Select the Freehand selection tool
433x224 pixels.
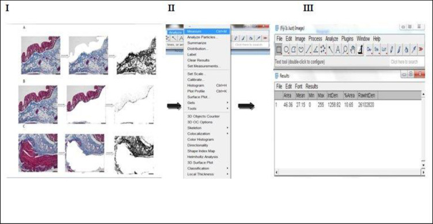click(x=301, y=49)
